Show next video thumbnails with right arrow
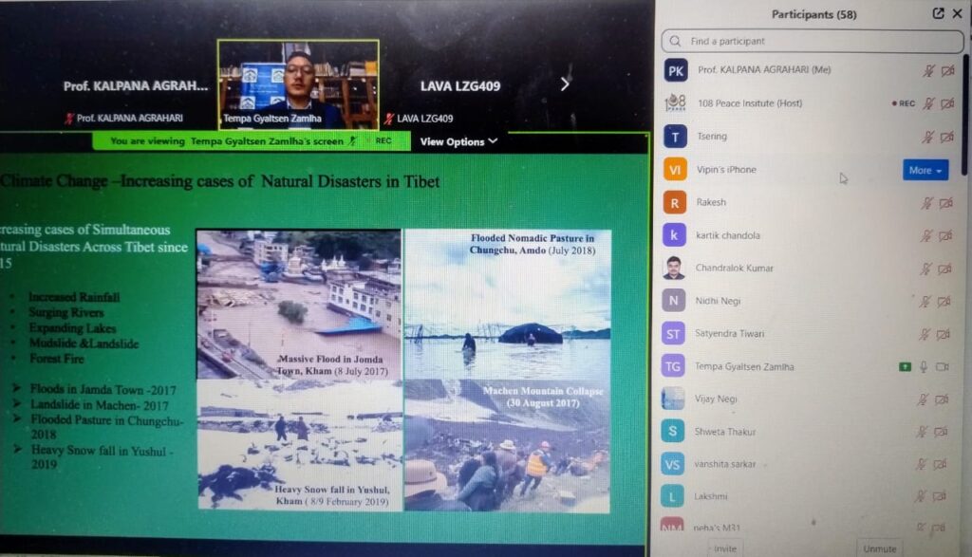Screen dimensions: 972x557 565,84
